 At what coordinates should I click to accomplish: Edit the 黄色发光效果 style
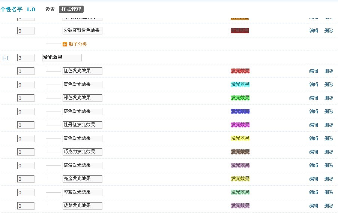click(x=314, y=138)
